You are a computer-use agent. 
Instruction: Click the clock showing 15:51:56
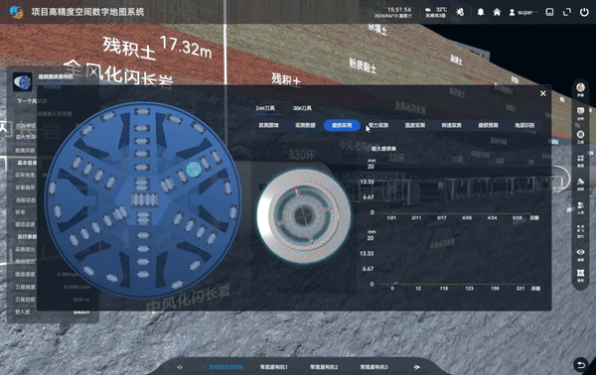[x=399, y=10]
